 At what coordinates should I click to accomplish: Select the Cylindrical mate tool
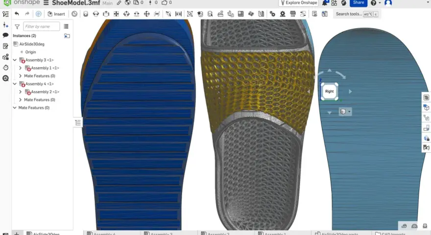126,14
